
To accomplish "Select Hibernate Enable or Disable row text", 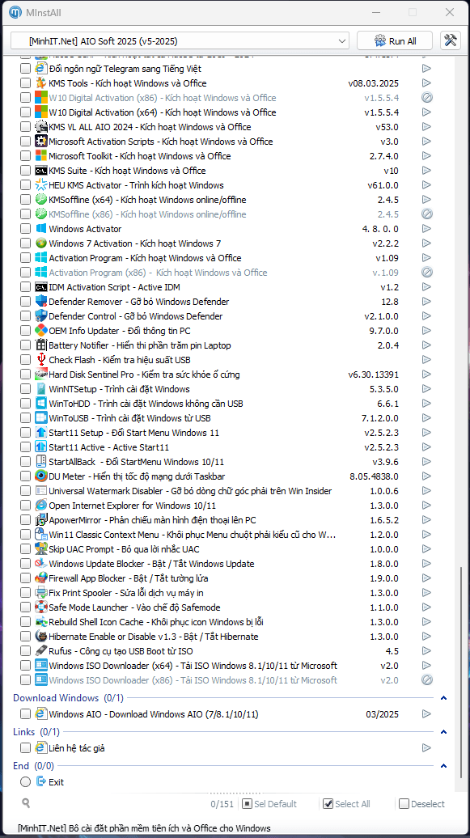I will coord(154,637).
